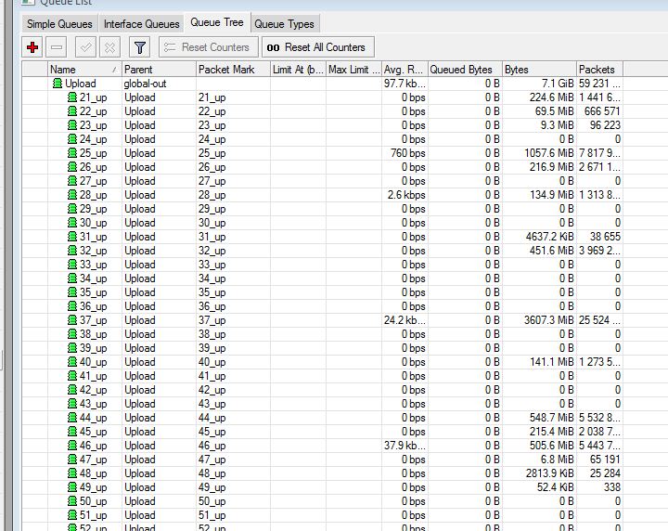This screenshot has width=668, height=531.
Task: Select the 46_up queue name
Action: click(93, 446)
